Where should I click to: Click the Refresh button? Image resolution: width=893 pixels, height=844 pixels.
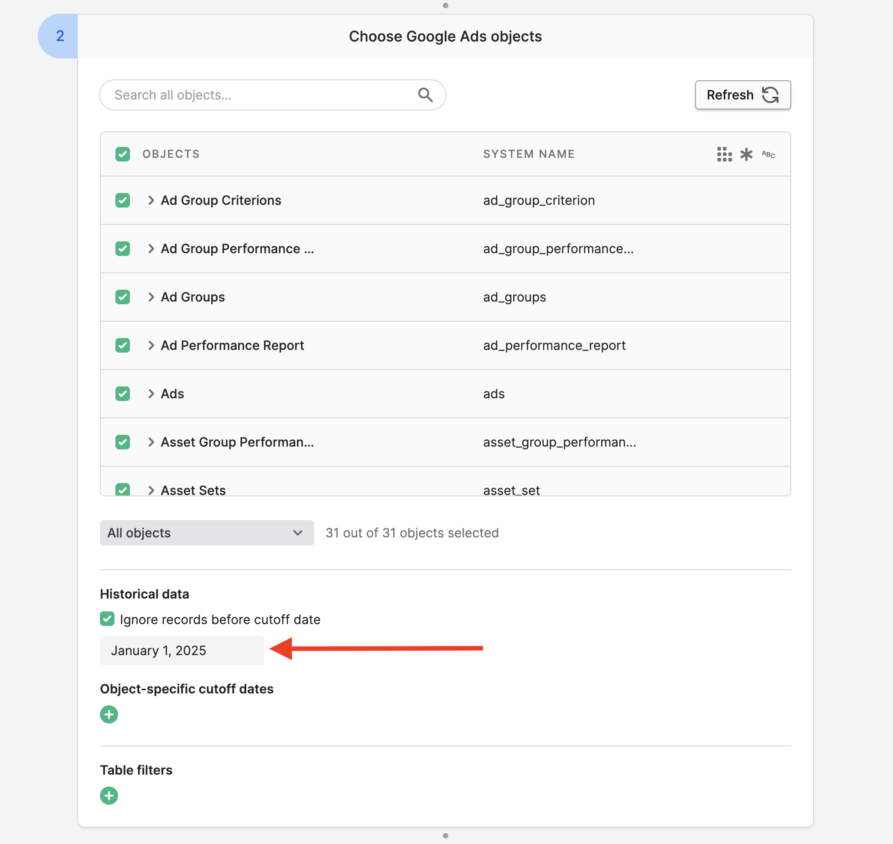tap(742, 95)
